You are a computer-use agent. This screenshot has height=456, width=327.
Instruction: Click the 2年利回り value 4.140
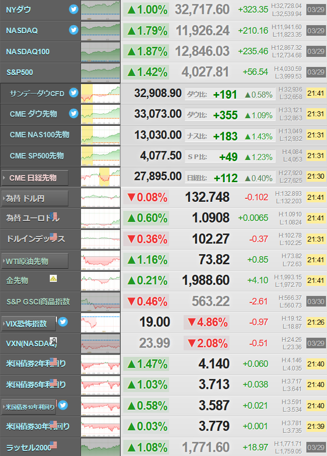click(214, 364)
